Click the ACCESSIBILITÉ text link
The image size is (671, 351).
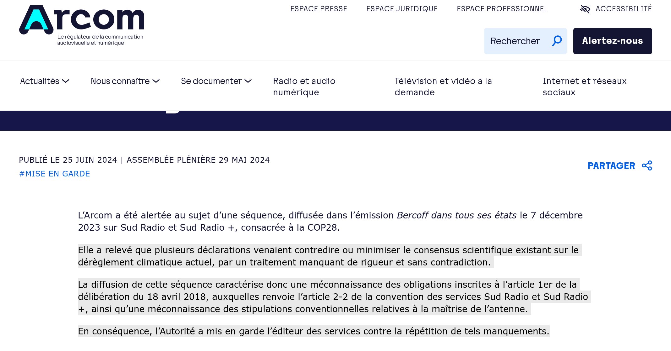624,9
